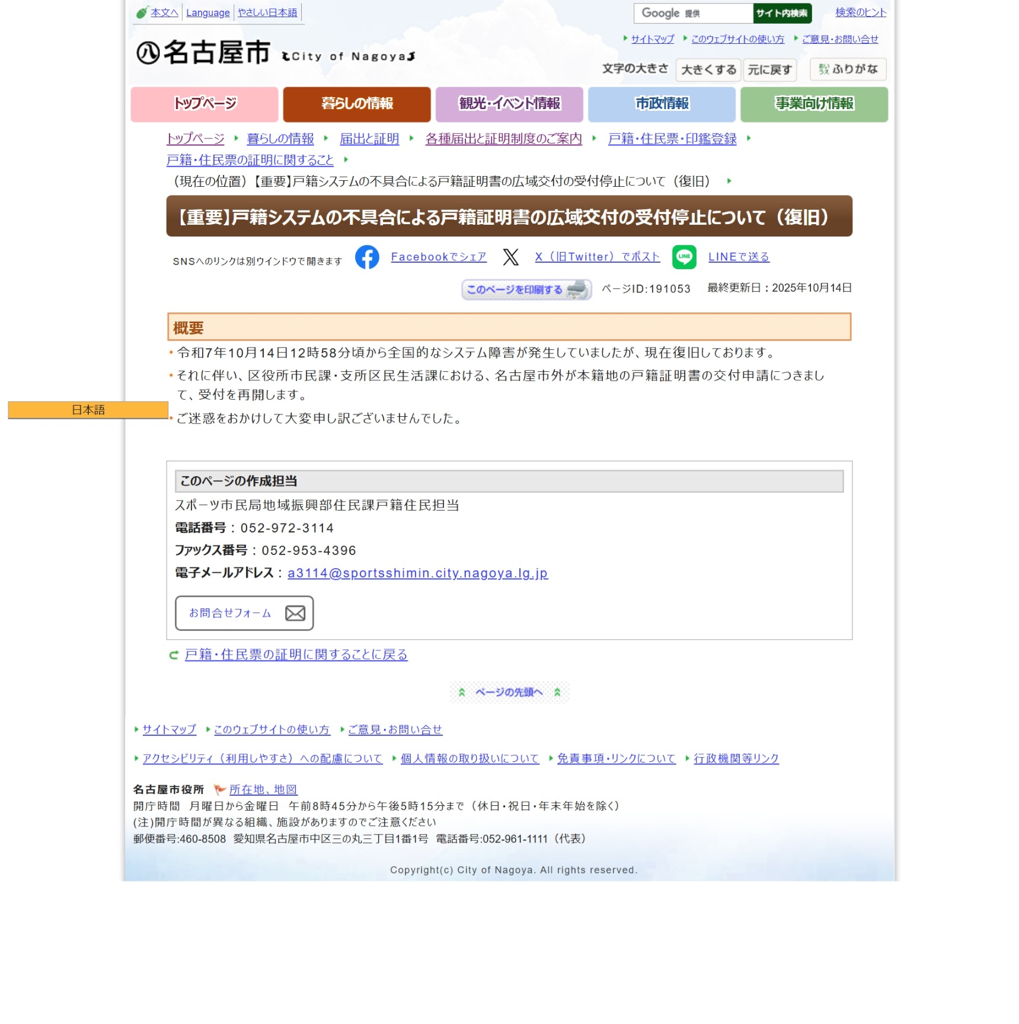Toggle furigana with ふりがな button
The height and width of the screenshot is (1024, 1019).
point(848,69)
